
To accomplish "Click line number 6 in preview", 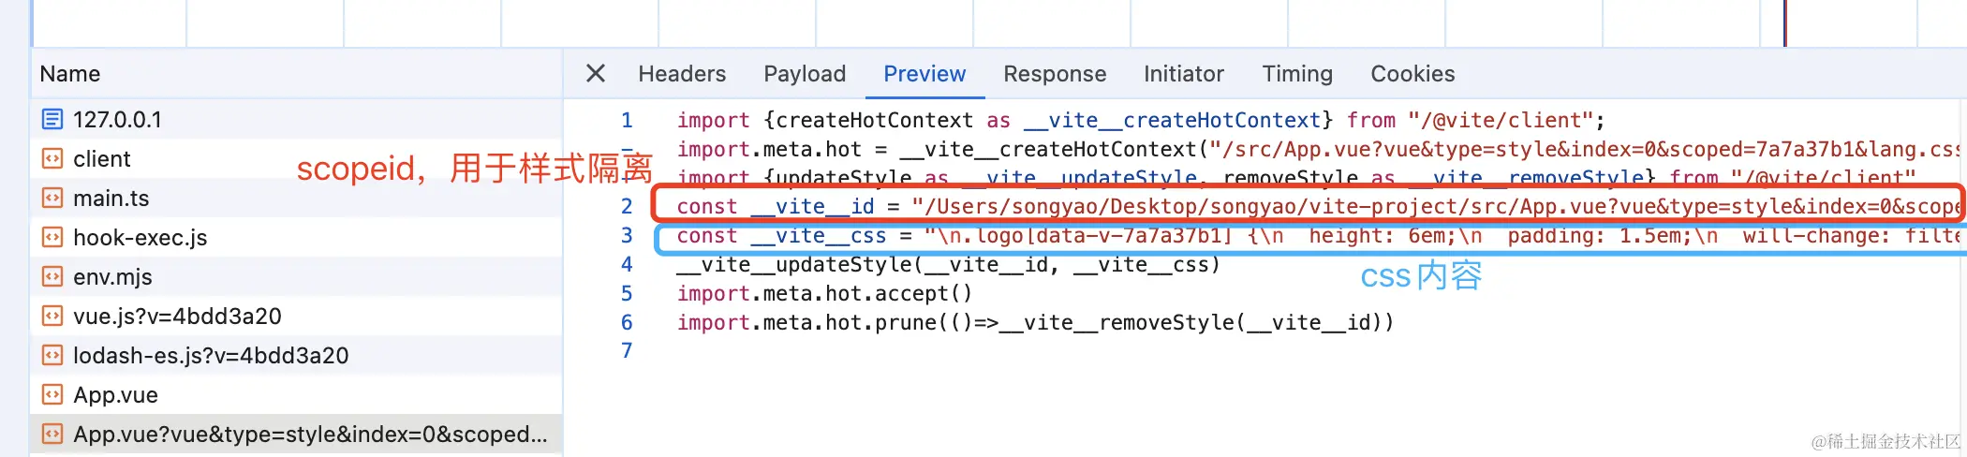I will tap(627, 322).
